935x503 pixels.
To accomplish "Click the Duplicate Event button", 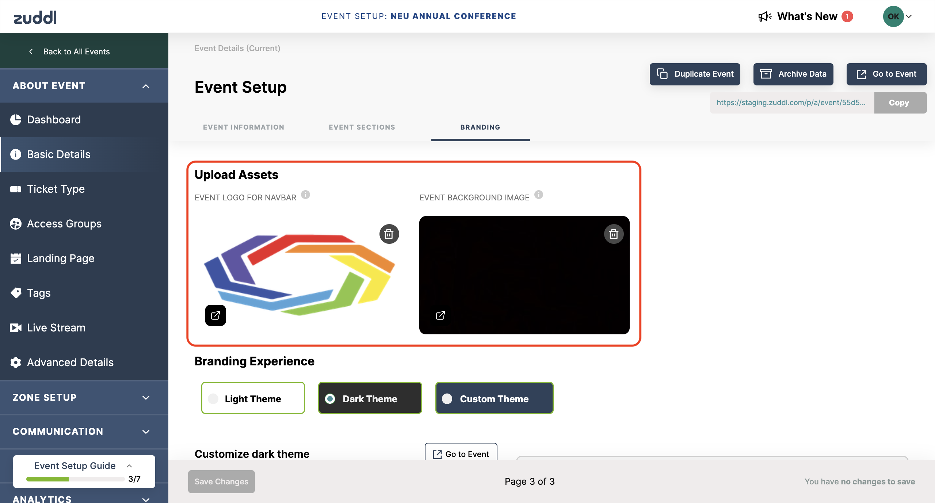I will click(695, 74).
